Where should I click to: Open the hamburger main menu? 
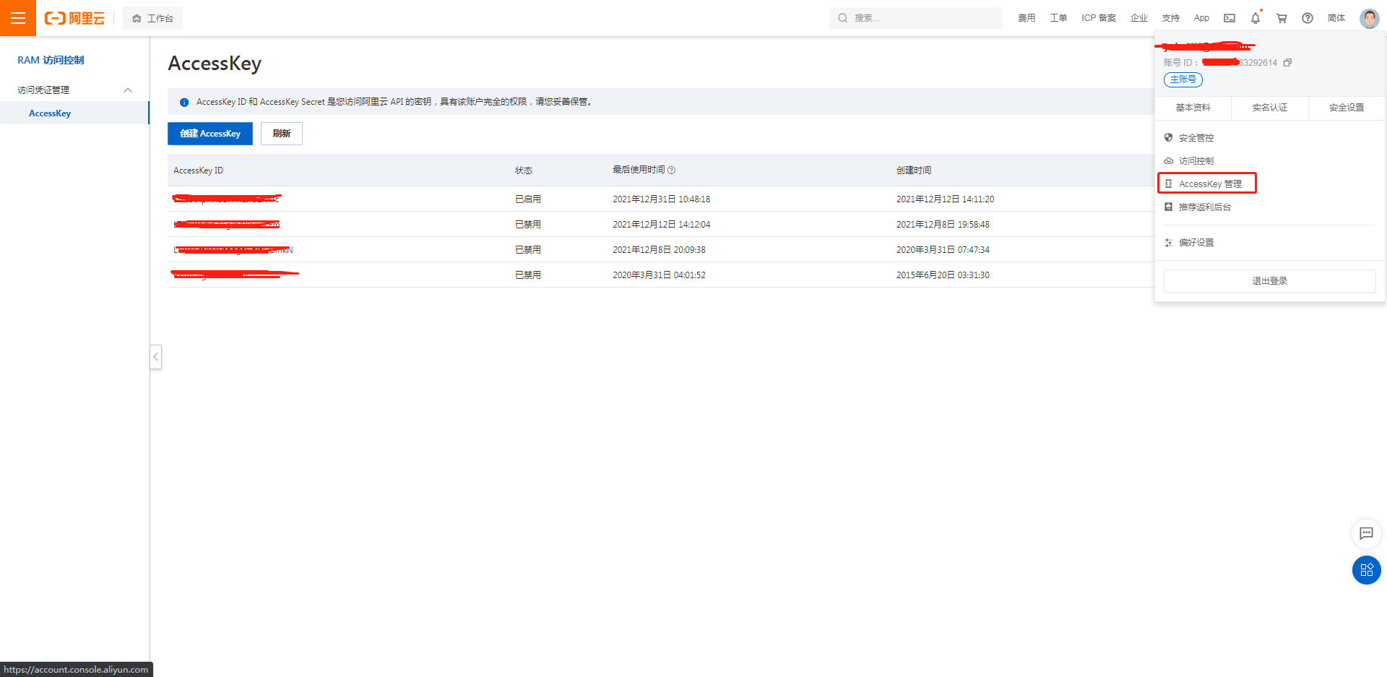18,18
